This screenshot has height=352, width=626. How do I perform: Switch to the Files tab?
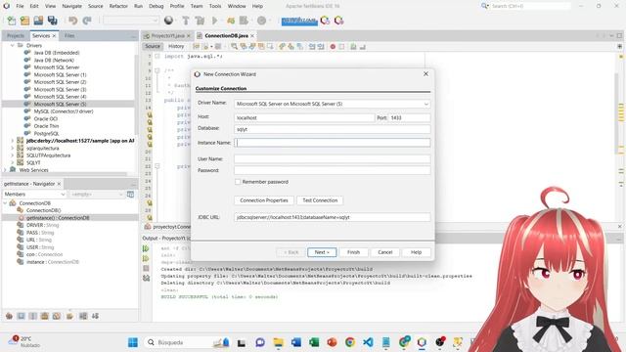pyautogui.click(x=69, y=35)
